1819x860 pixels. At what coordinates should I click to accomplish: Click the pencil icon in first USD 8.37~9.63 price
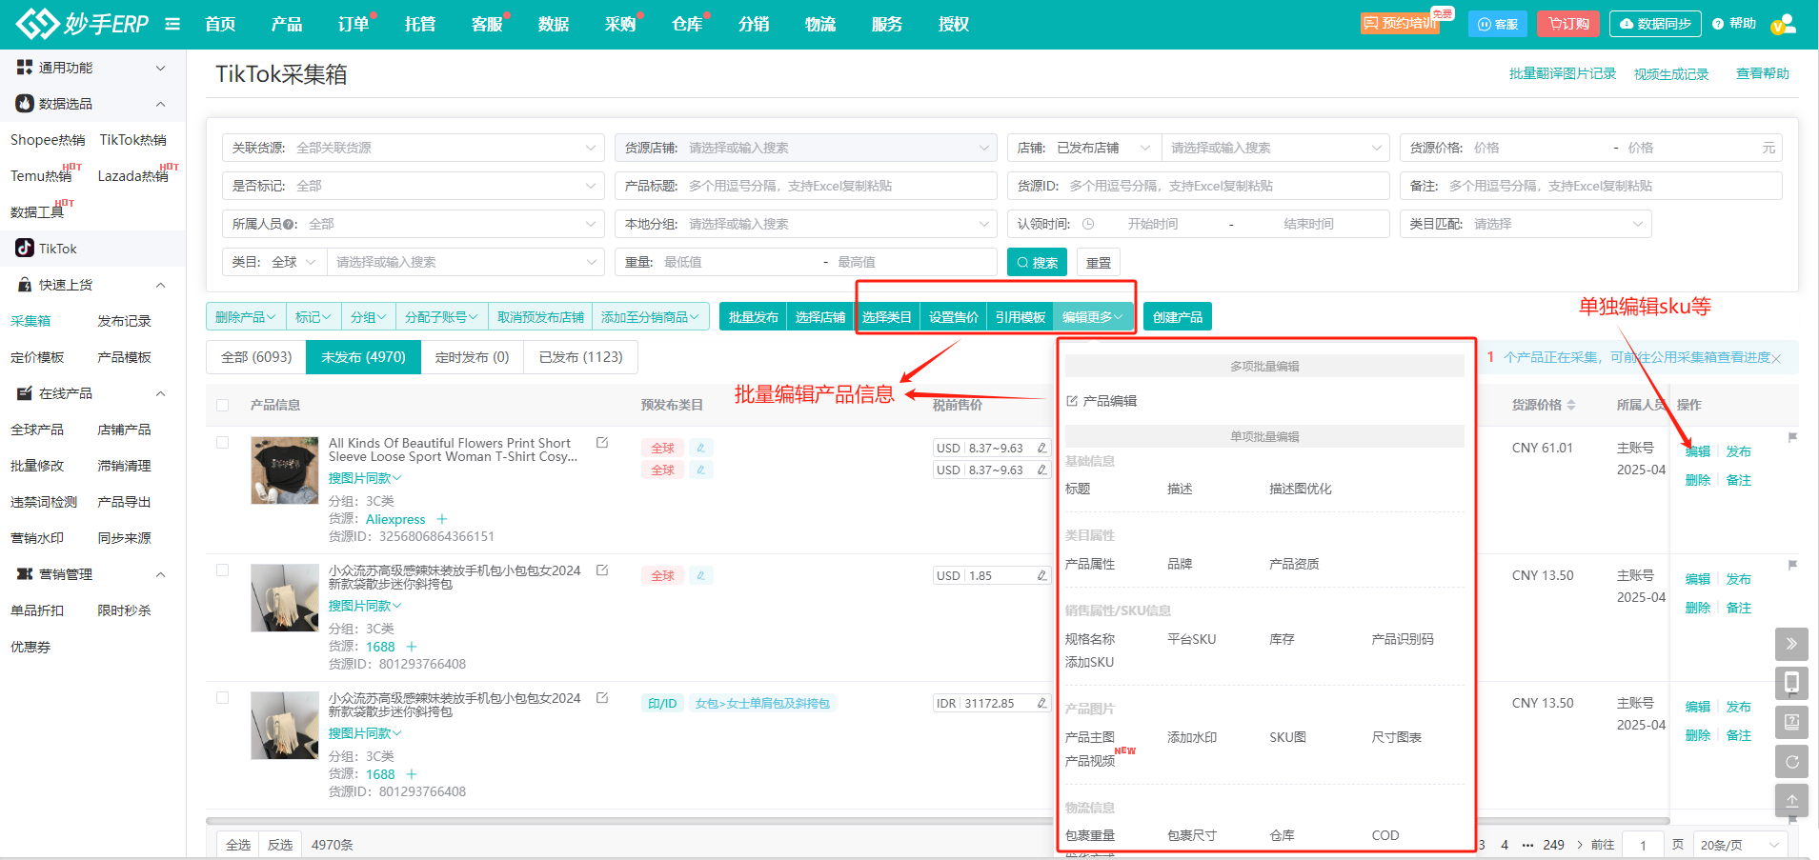click(1041, 448)
